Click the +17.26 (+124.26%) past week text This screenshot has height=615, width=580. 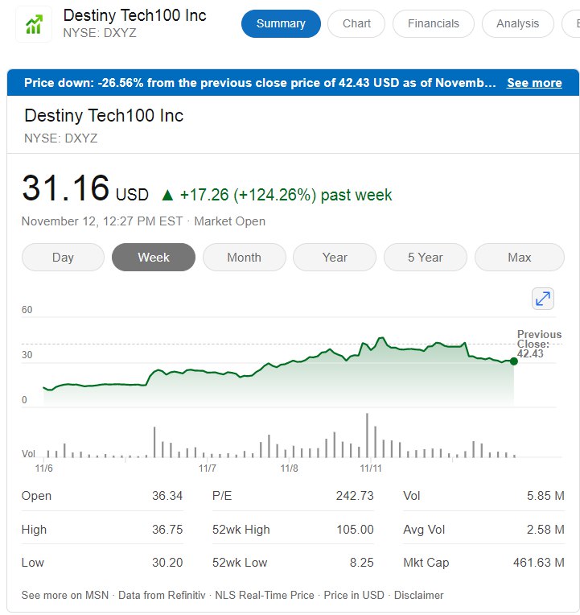(286, 195)
